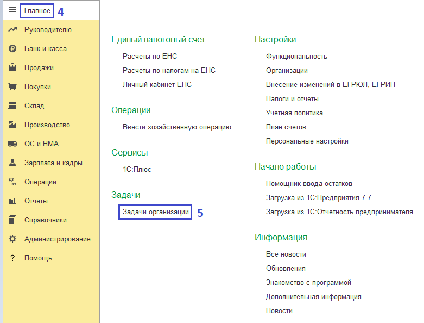Open the Зарплата и кадры section
Image resolution: width=424 pixels, height=323 pixels.
[53, 163]
